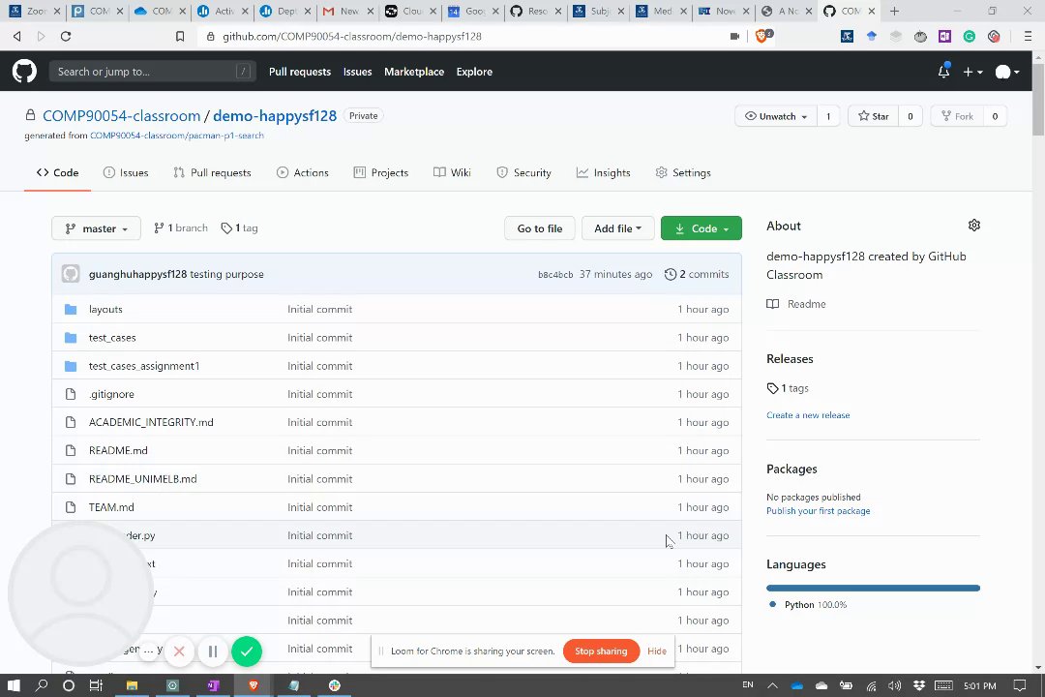Open the 1 tags link under Releases
1045x697 pixels.
point(788,388)
